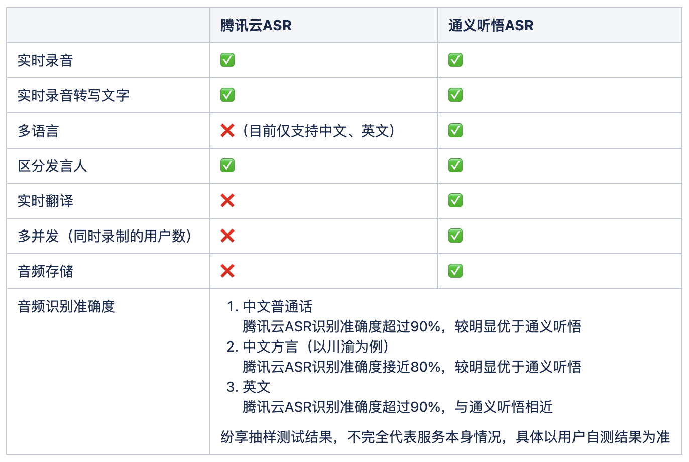Click the 实时翻译 row label
Viewport: 689px width, 462px height.
click(45, 201)
